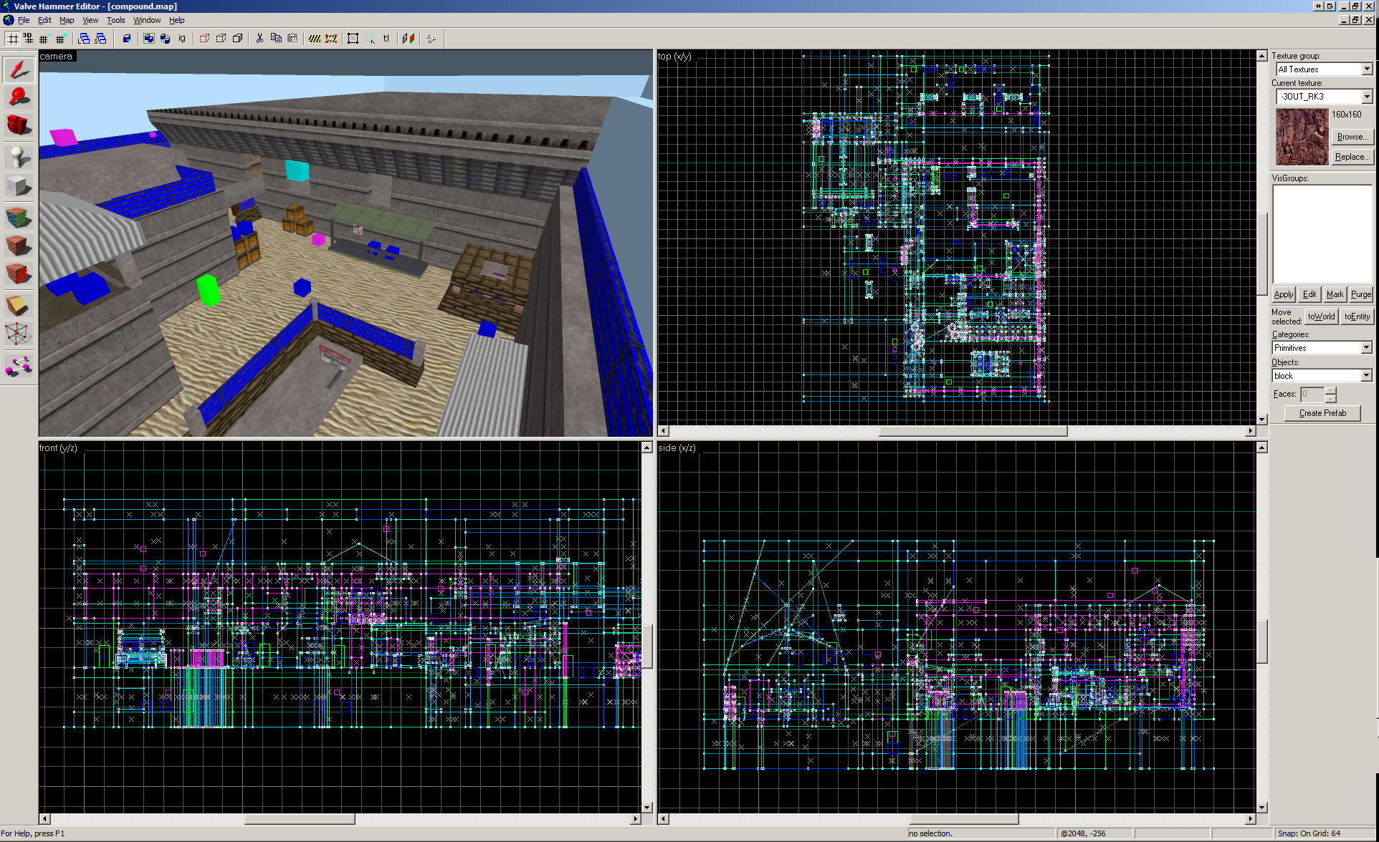Expand the Categories Primitives dropdown
Viewport: 1379px width, 842px height.
pos(1366,348)
